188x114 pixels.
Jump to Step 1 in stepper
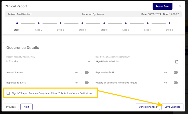point(17,23)
